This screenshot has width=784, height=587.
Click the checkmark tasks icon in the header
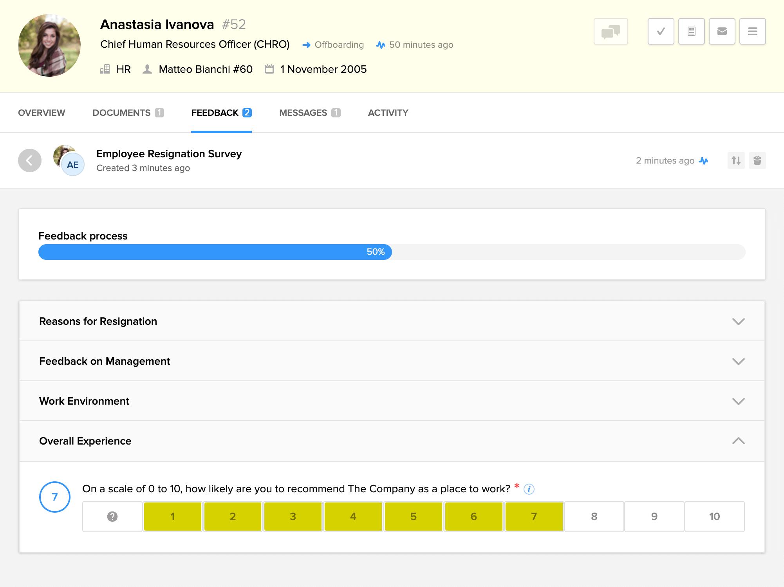point(661,31)
